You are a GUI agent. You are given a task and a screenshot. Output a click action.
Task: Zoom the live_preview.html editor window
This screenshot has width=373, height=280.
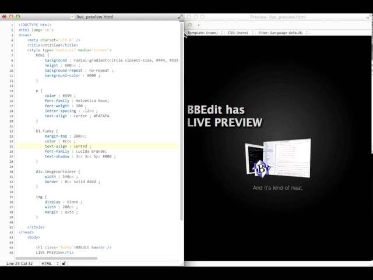tap(18, 17)
